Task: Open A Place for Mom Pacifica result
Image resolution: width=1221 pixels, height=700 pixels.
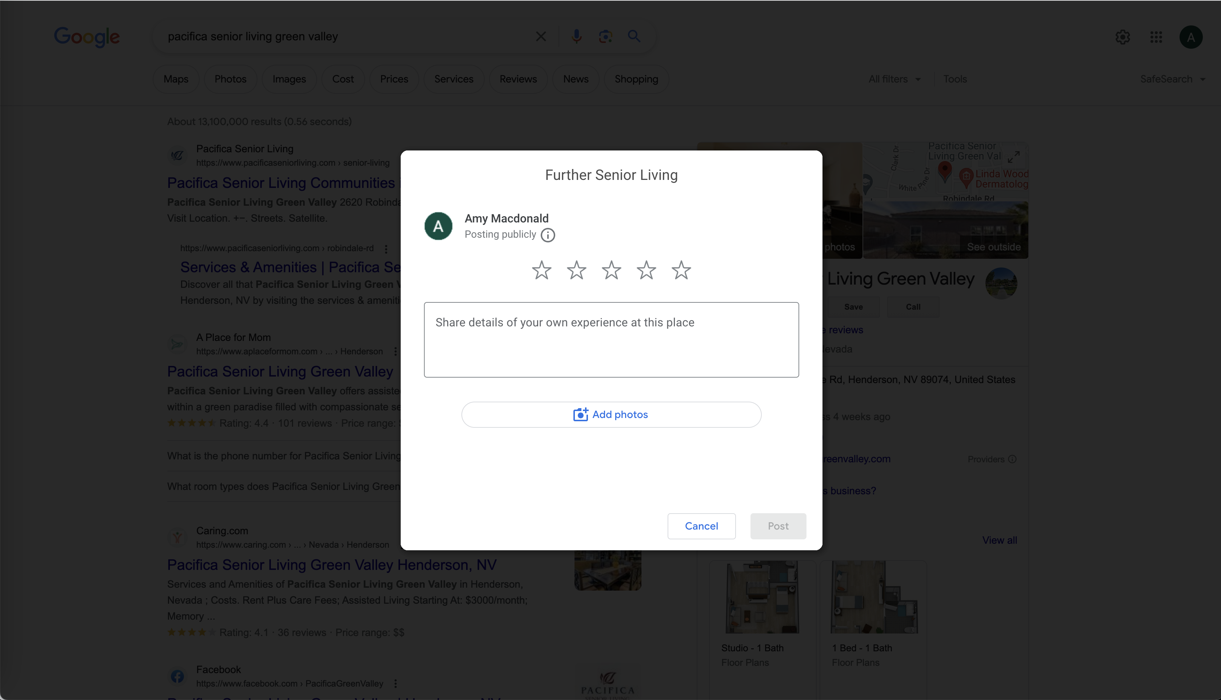Action: (280, 371)
